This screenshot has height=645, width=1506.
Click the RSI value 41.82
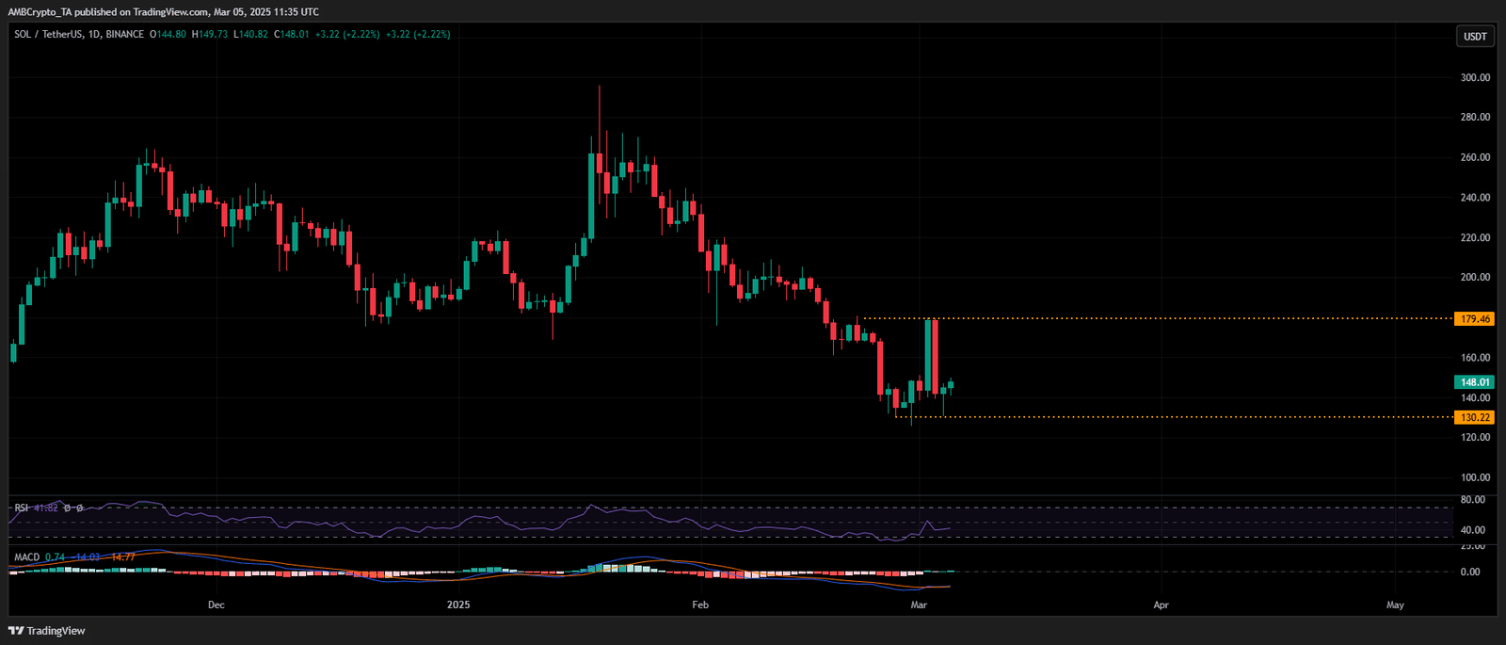(x=46, y=508)
